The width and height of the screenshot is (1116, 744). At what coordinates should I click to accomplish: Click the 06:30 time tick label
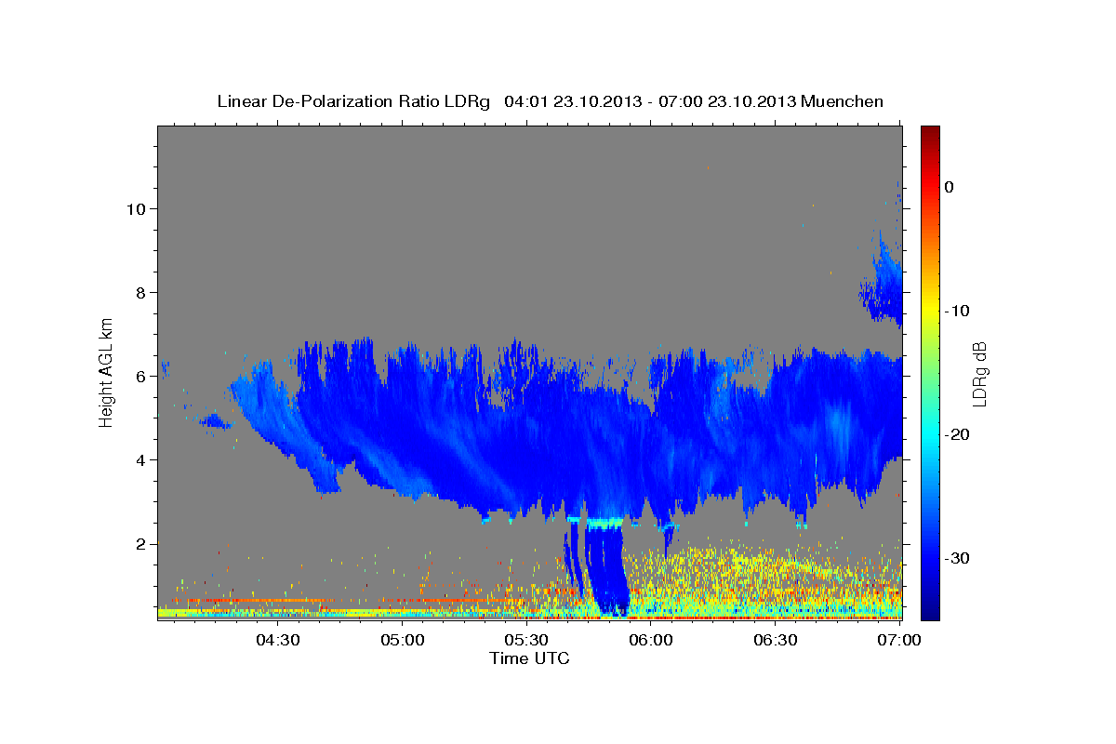(x=776, y=640)
